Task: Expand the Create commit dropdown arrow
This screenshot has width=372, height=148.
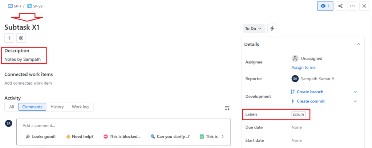Action: [356, 101]
